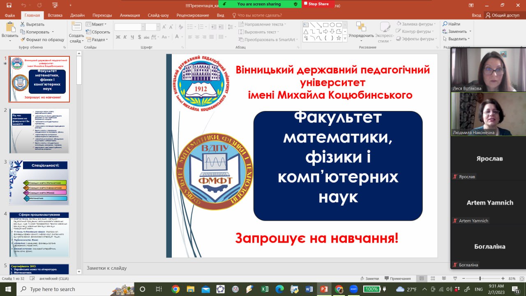Open the Zoom app in the taskbar

[353, 289]
